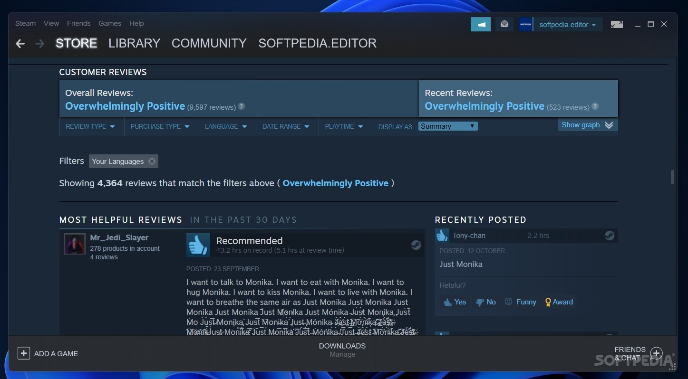This screenshot has width=688, height=379.
Task: Open Friends & Chat
Action: pyautogui.click(x=638, y=353)
